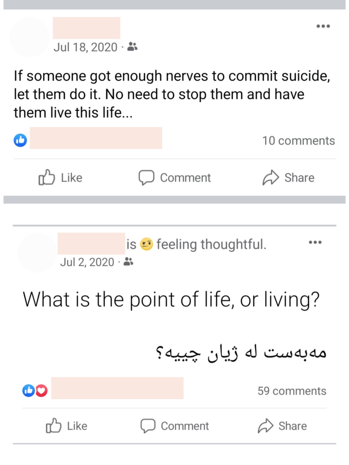
Task: Tap Comment bubble icon on second post
Action: 148,426
